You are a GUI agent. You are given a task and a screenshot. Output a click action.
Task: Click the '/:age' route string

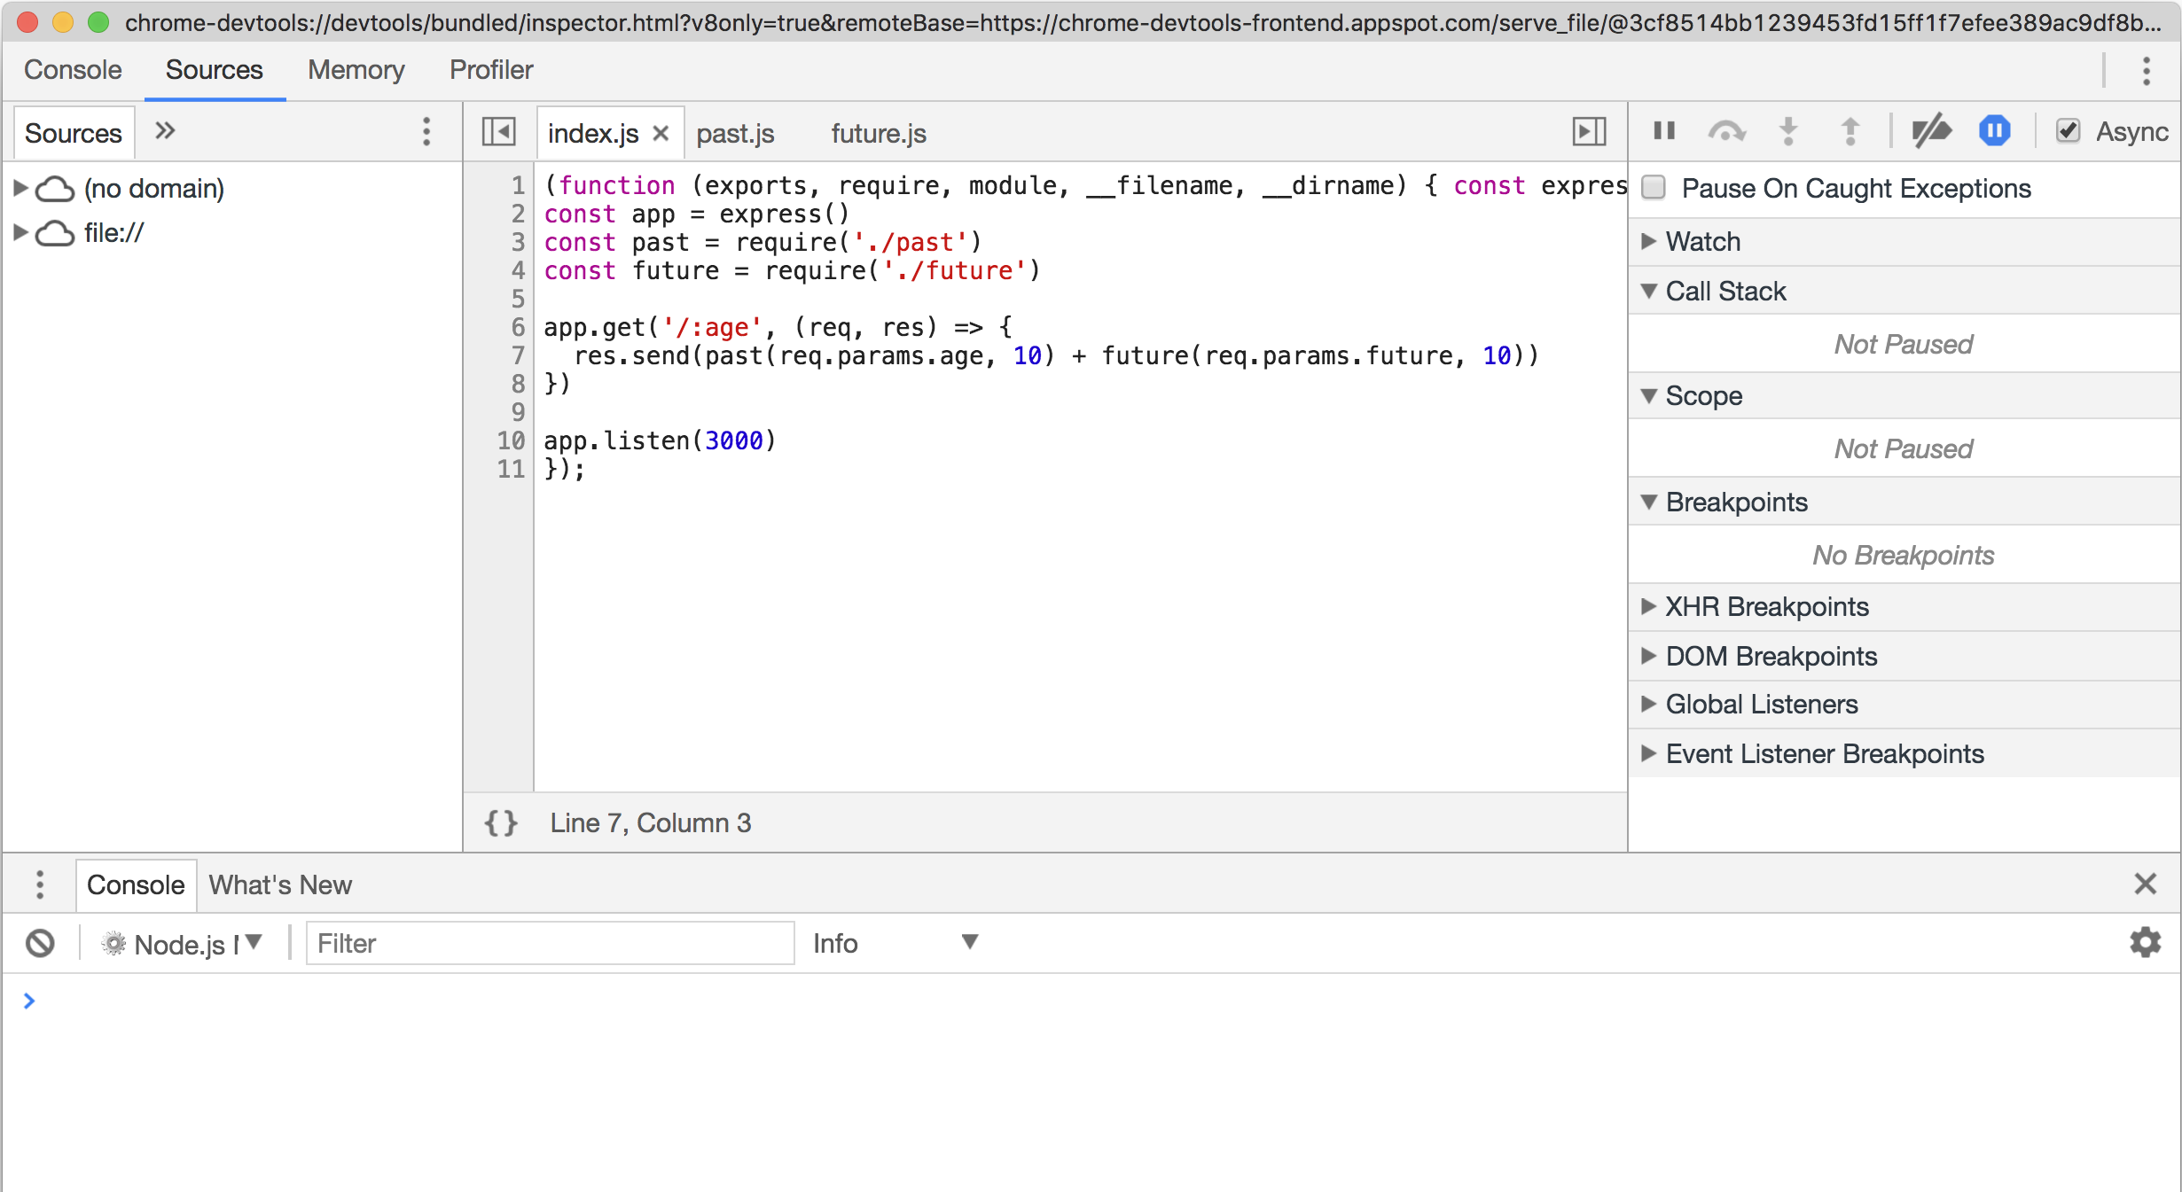pos(712,327)
